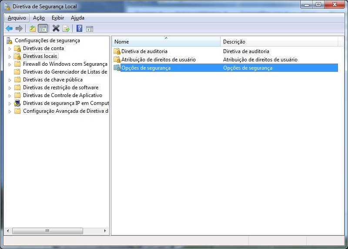Screen dimensions: 348x249
Task: Expand the Diretivas de conta node
Action: pyautogui.click(x=10, y=49)
